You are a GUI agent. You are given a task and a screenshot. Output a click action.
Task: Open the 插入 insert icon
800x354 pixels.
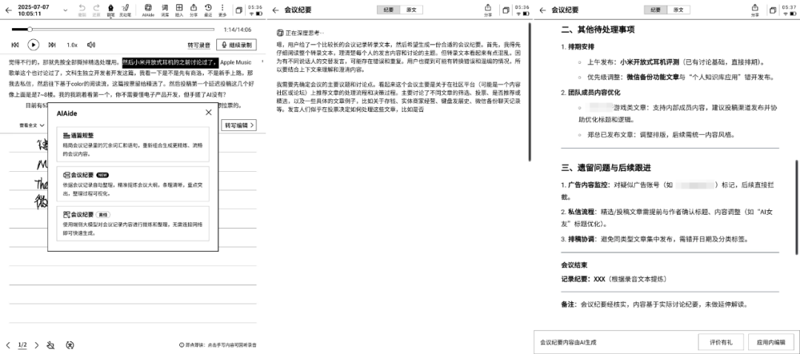(x=179, y=10)
